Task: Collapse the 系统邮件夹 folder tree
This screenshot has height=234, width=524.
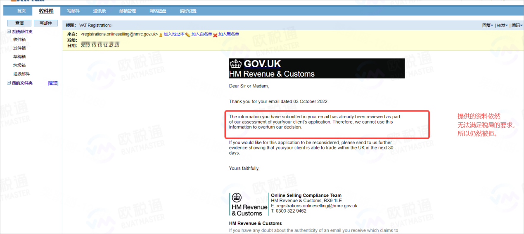Action: [x=9, y=32]
